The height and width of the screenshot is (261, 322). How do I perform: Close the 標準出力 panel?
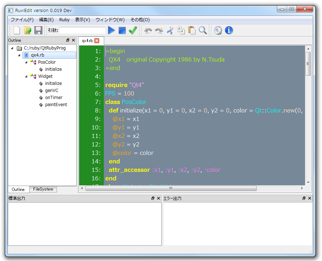point(158,198)
